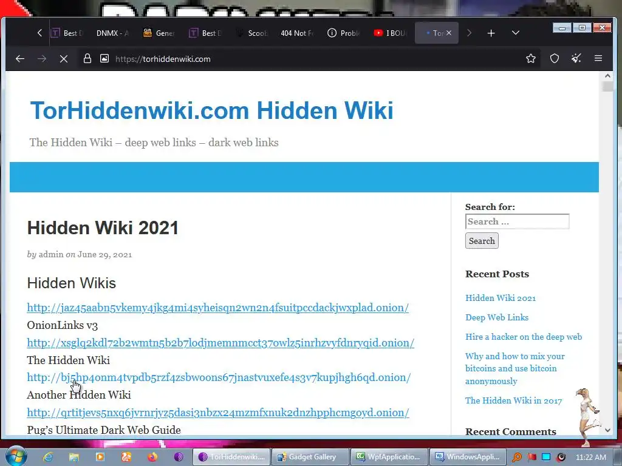The image size is (622, 466).
Task: Open the qrtitjevs5nxq6jvrnrjyz onion link
Action: [x=218, y=413]
